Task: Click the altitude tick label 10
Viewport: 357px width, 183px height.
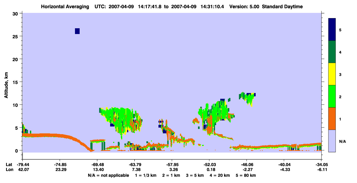Action: tap(16, 105)
